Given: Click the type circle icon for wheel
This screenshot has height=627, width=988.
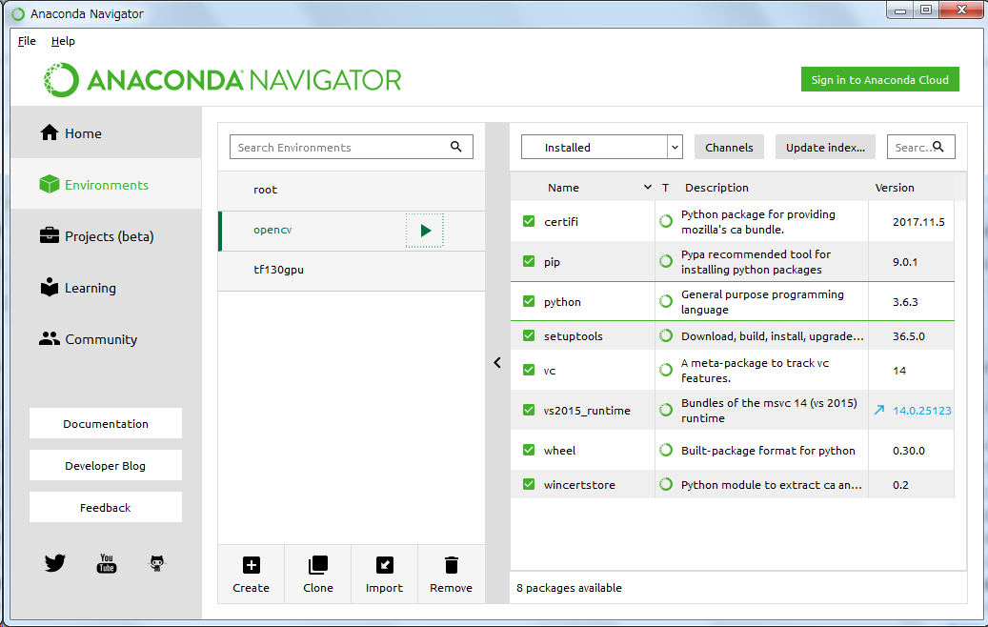Looking at the screenshot, I should (666, 450).
